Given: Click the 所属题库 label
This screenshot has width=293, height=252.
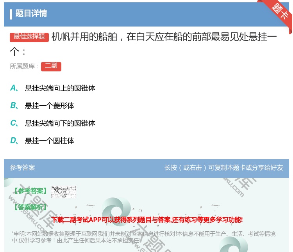Looking at the screenshot, I should 25,66.
